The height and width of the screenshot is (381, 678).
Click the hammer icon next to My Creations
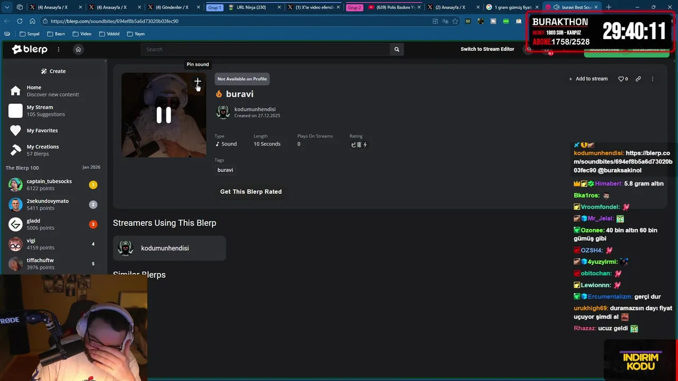click(x=16, y=150)
